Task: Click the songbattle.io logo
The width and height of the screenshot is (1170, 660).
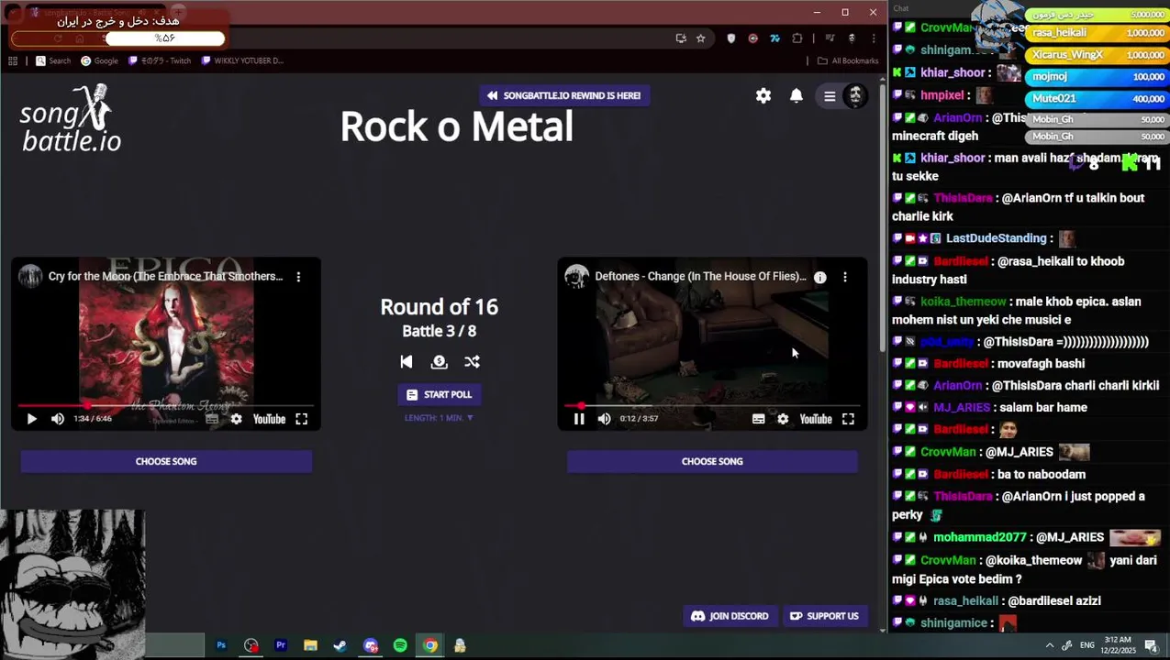Action: 71,118
